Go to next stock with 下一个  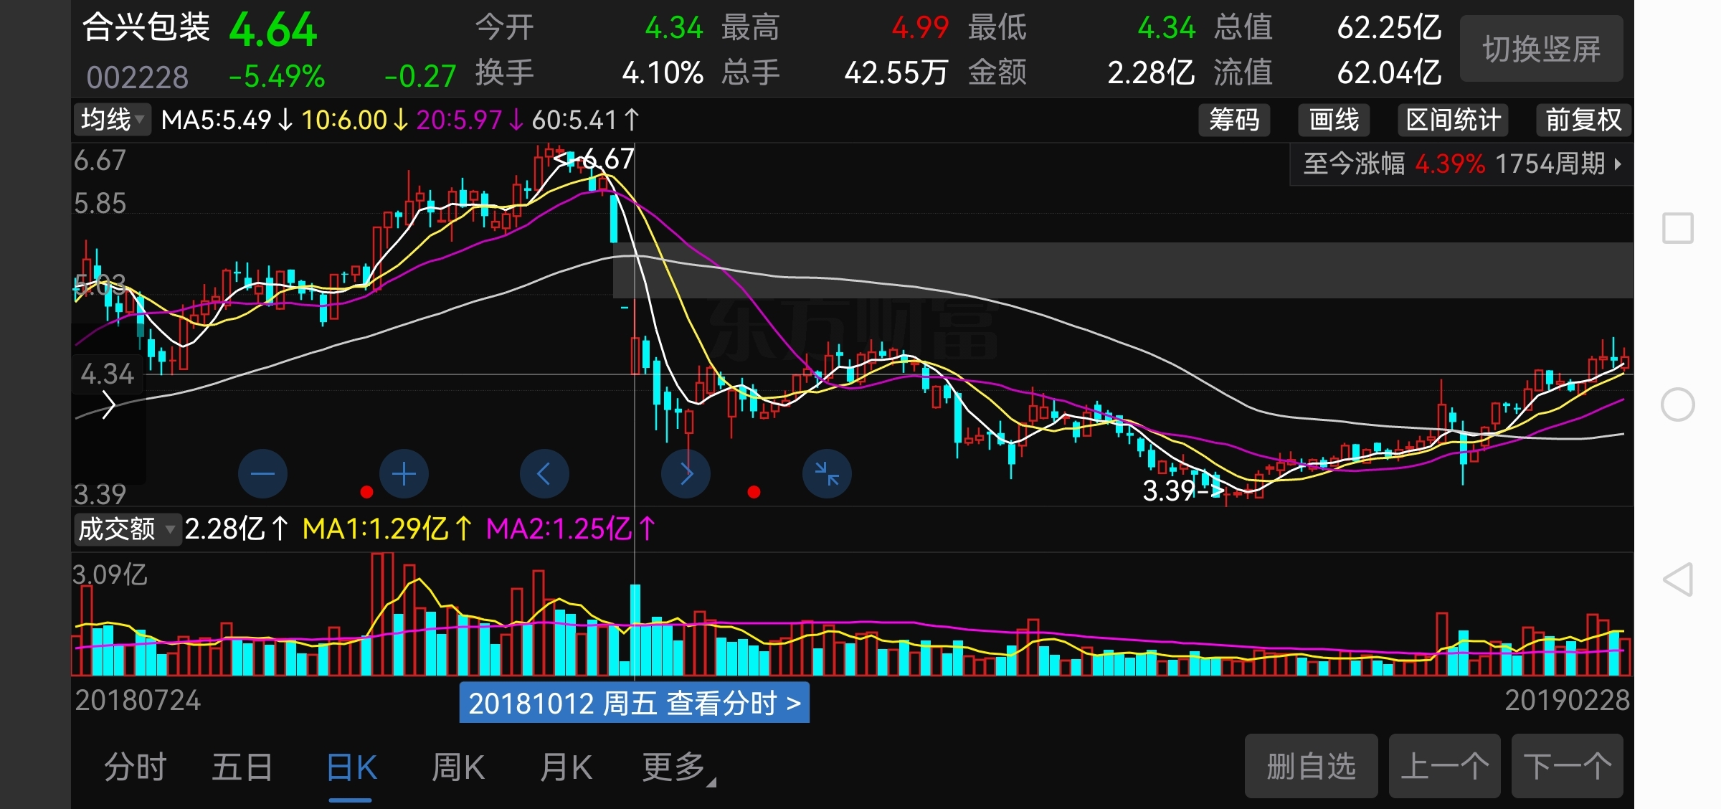tap(1567, 766)
